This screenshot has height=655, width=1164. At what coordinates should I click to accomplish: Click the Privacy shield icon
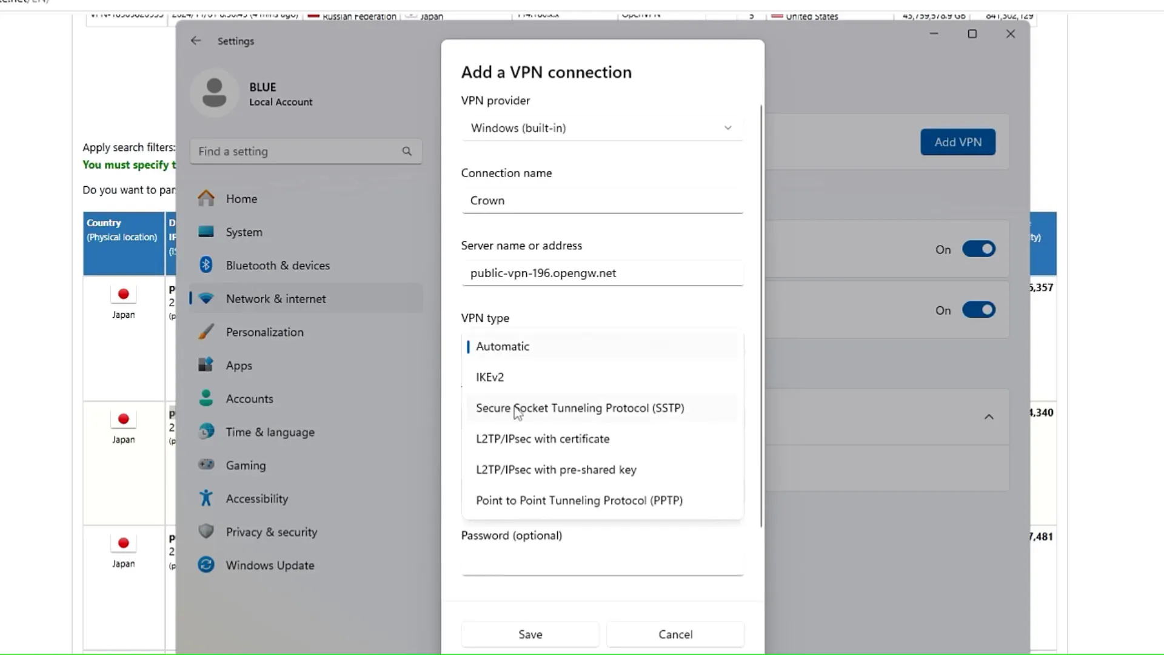pos(206,532)
